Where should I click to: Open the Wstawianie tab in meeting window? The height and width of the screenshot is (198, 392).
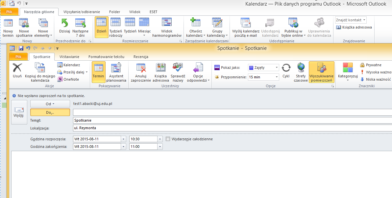[69, 56]
